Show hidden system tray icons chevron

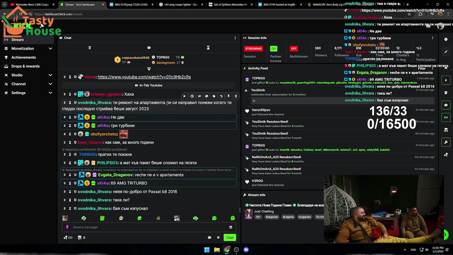pos(405,250)
